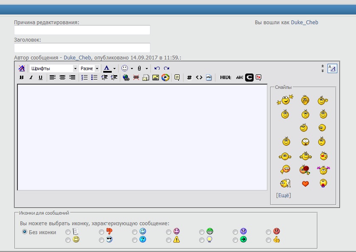Open the [Ещё] smilies link
356x252 pixels.
pos(283,195)
